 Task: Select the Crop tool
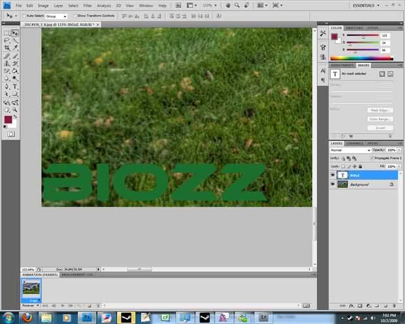(7, 48)
